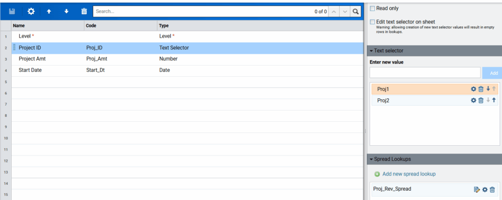502x200 pixels.
Task: Edit the Proj_Rev_Spread lookup
Action: (x=477, y=190)
